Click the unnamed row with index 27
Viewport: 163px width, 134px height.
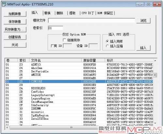coord(79,78)
